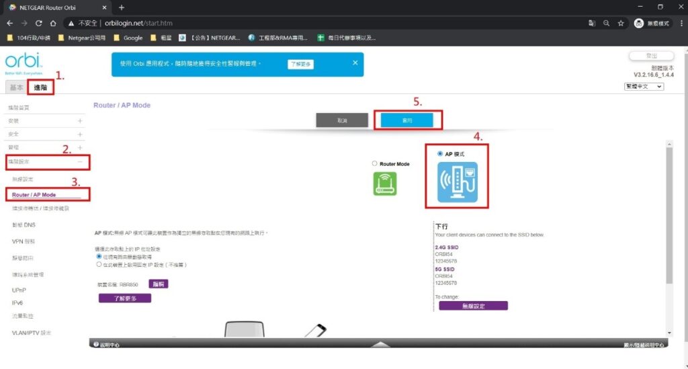Screen dimensions: 688x369
Task: Select the Router Mode radio button
Action: (x=374, y=163)
